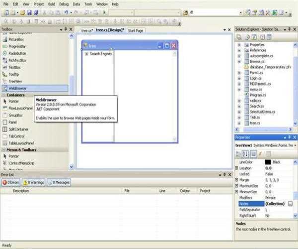Click the Find in Files toolbar icon
This screenshot has width=298, height=249.
(185, 13)
